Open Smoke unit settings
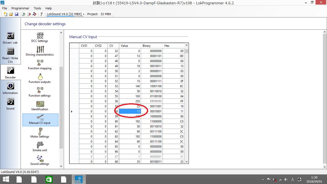This screenshot has width=327, height=184. [x=40, y=147]
